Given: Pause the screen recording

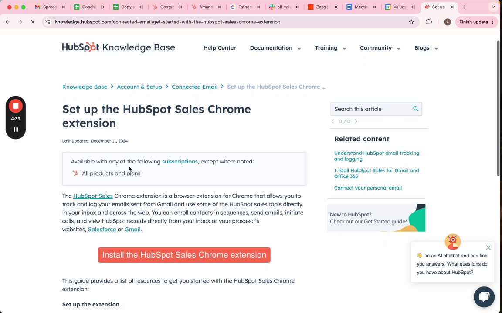Looking at the screenshot, I should [x=16, y=130].
